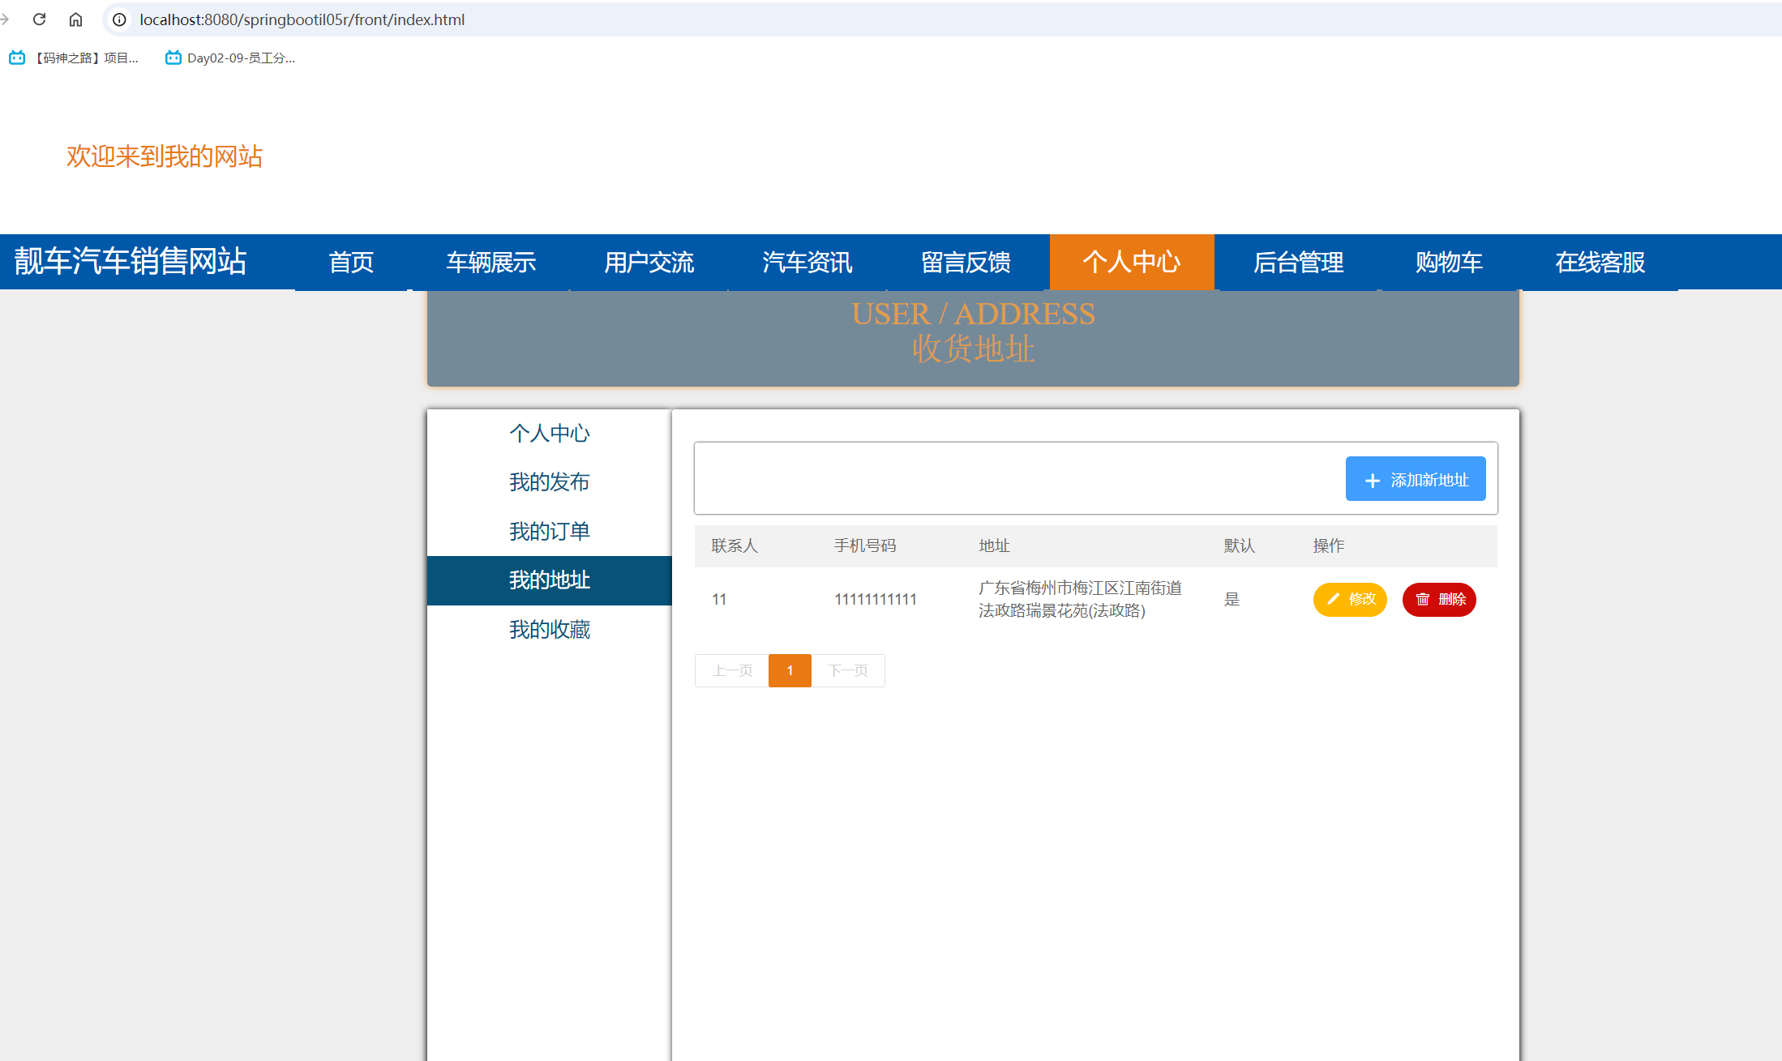
Task: Click the browser forward arrow
Action: click(4, 19)
